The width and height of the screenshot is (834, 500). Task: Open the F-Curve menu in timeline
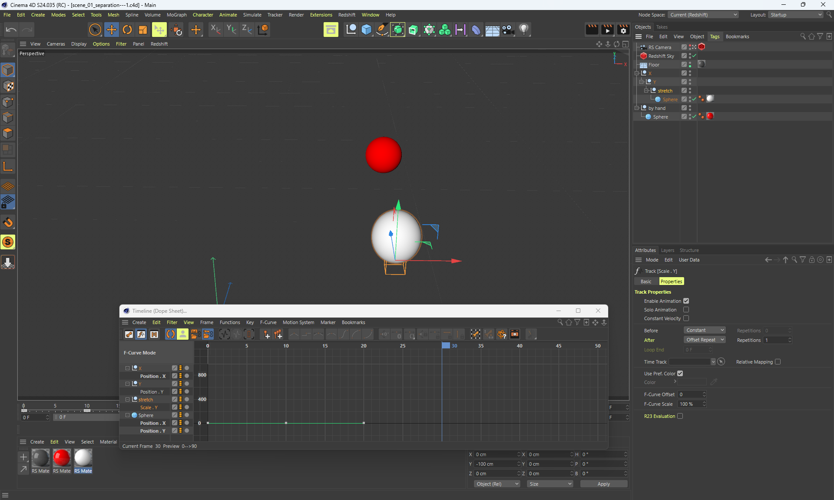tap(268, 322)
